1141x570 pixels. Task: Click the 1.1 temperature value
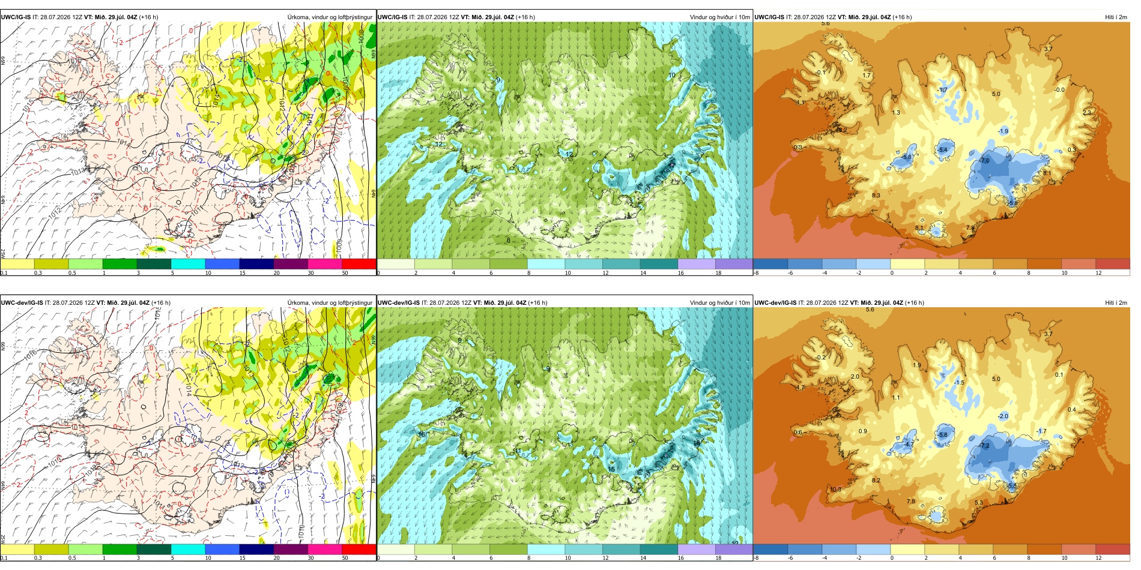coord(896,398)
